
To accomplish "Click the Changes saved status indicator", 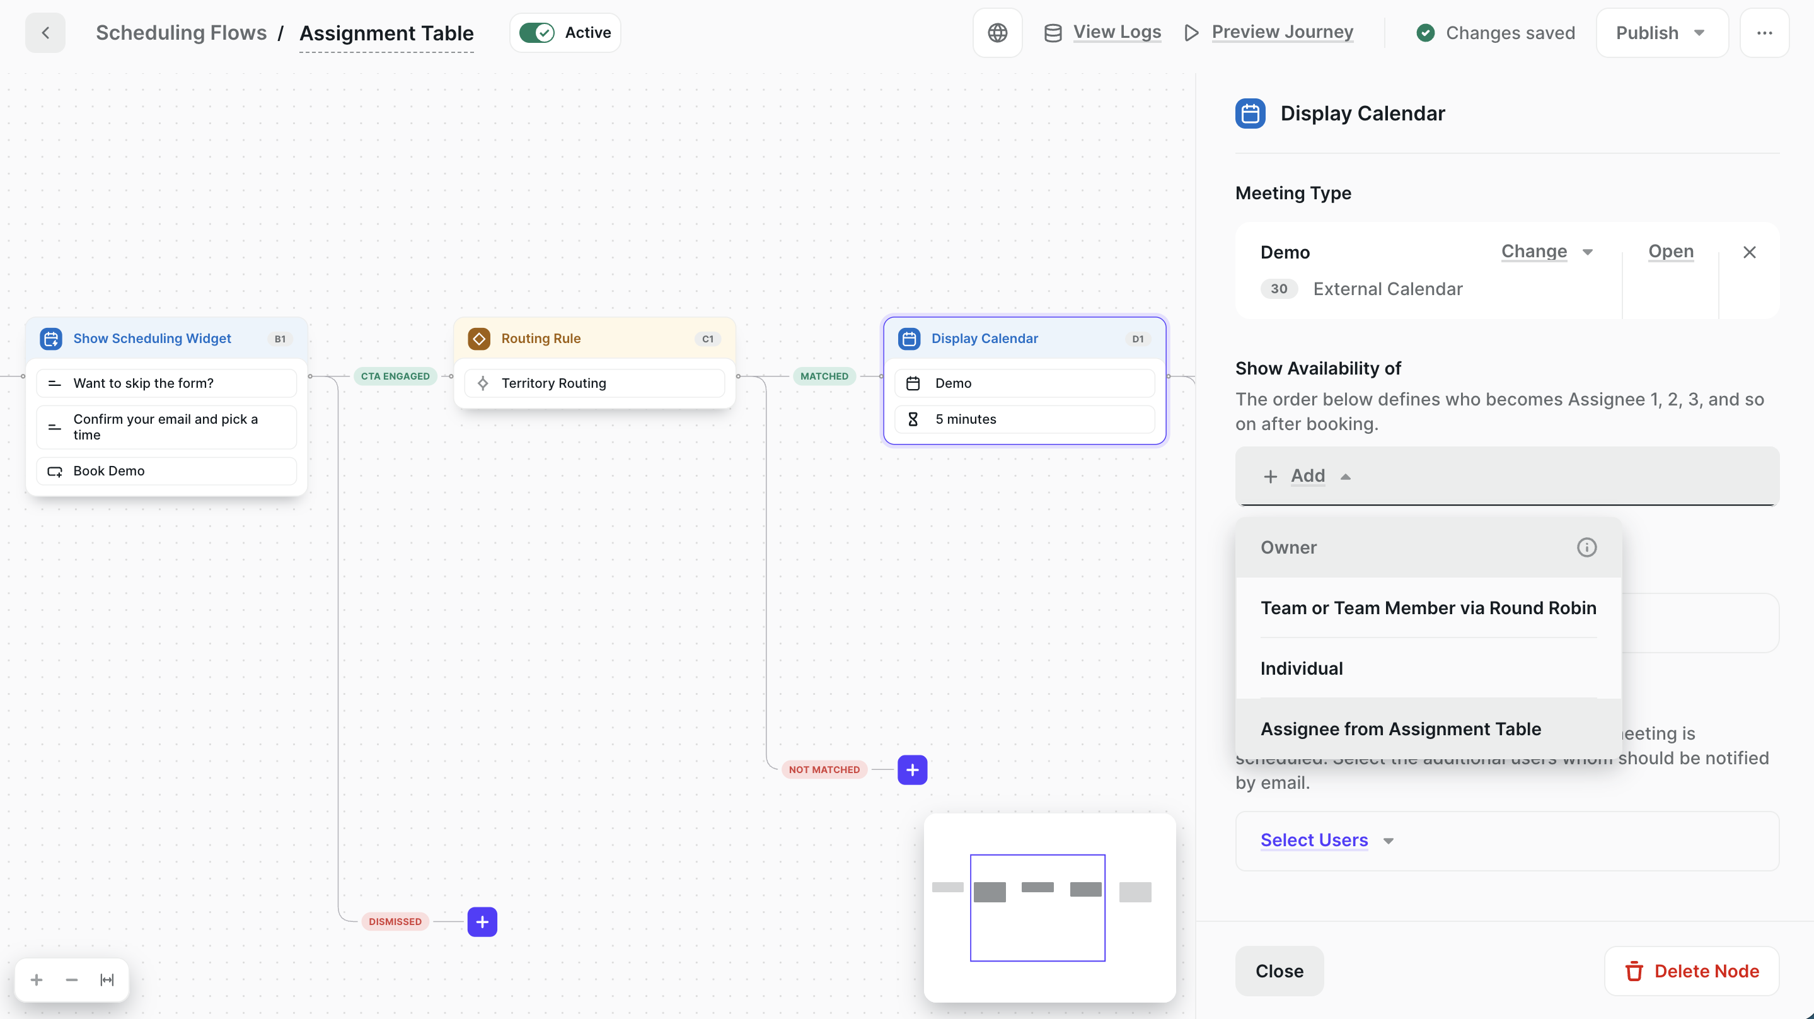I will pos(1496,32).
